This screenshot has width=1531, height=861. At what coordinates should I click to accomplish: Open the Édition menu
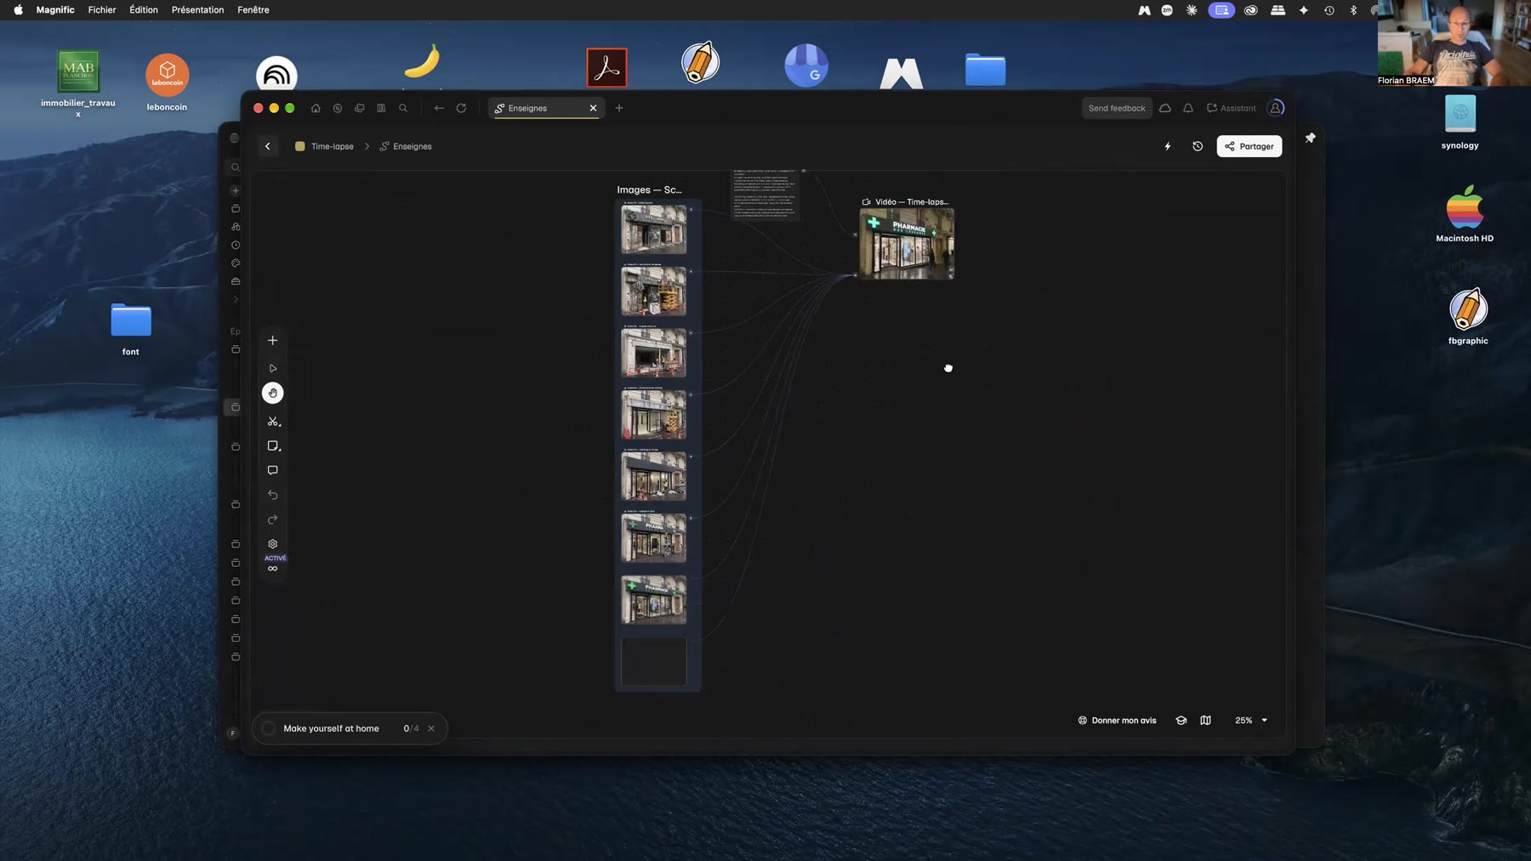click(144, 10)
